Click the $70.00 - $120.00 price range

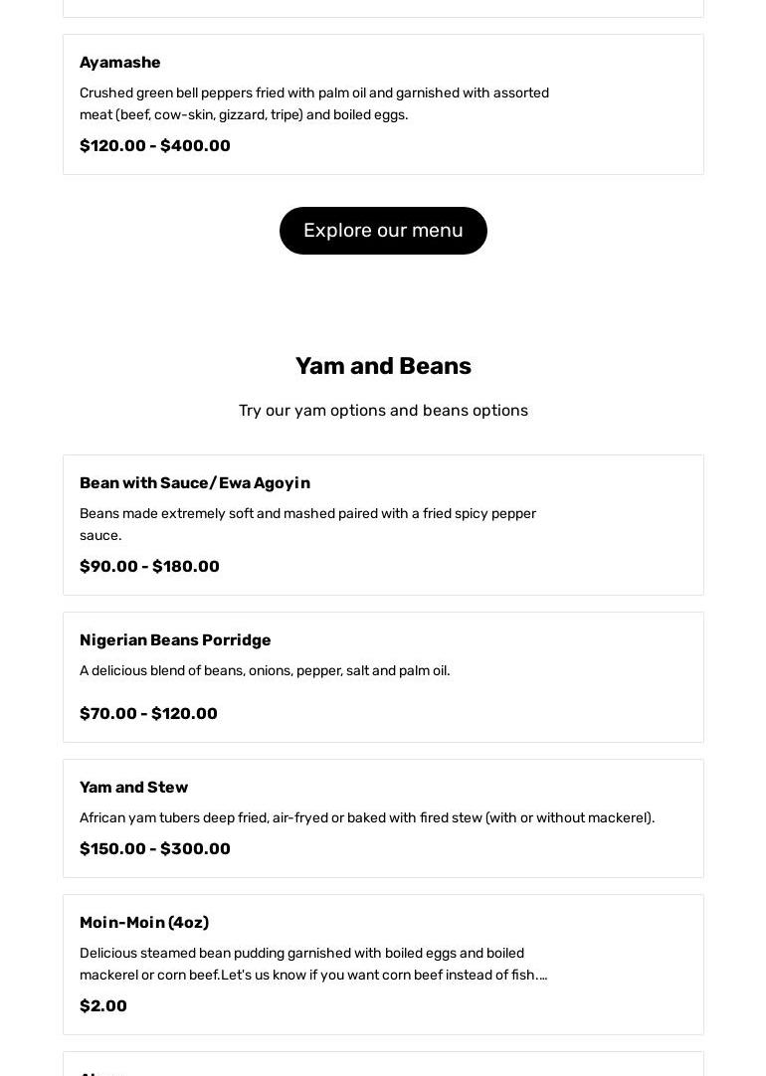pyautogui.click(x=148, y=714)
